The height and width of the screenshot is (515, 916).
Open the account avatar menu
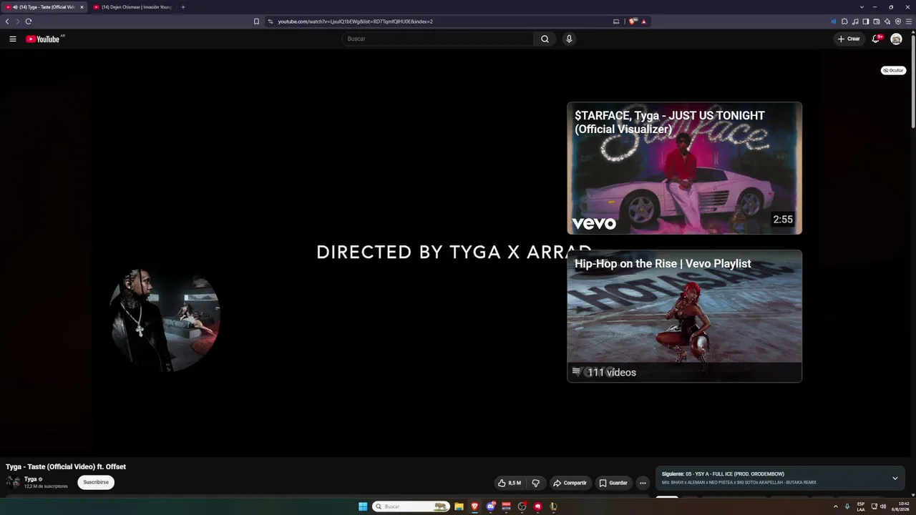(x=896, y=39)
